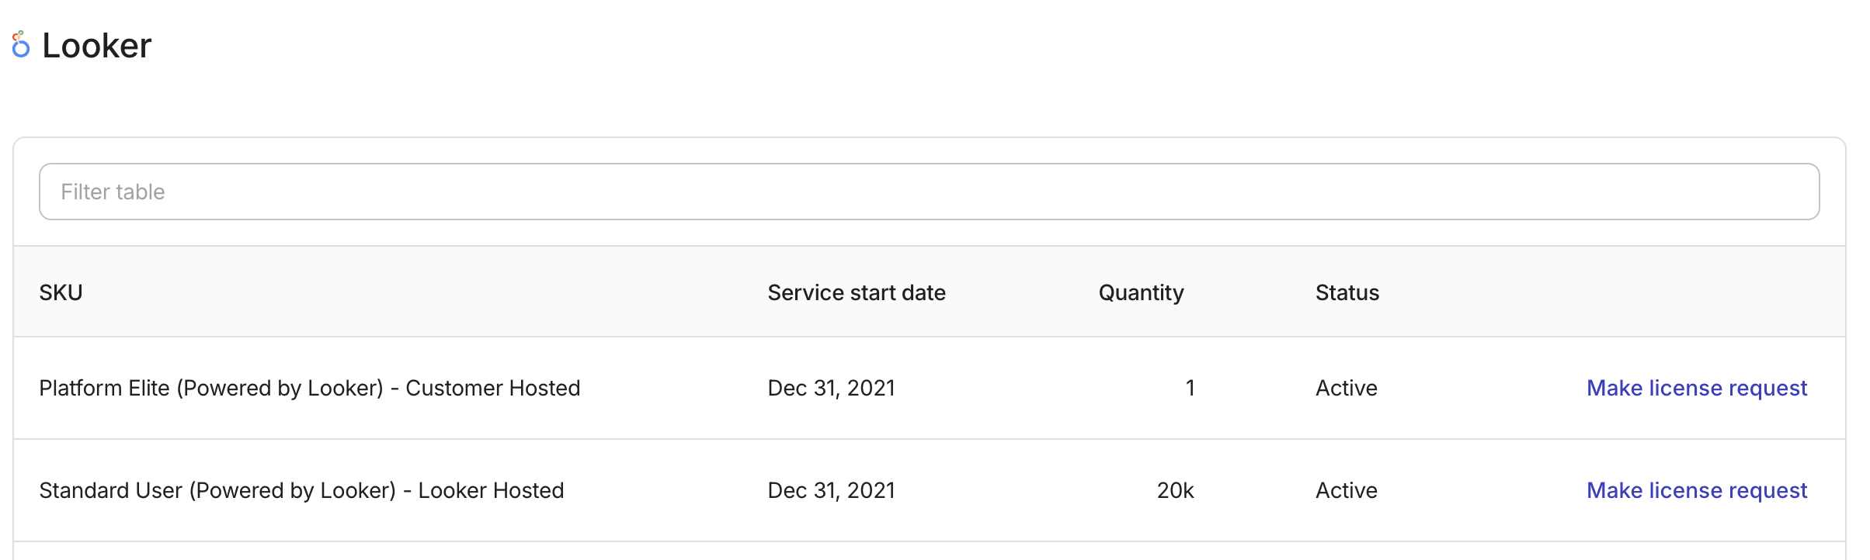This screenshot has width=1870, height=560.
Task: Focus the Filter table input field
Action: tap(929, 192)
